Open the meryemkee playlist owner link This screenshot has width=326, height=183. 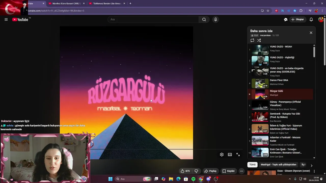(265, 36)
